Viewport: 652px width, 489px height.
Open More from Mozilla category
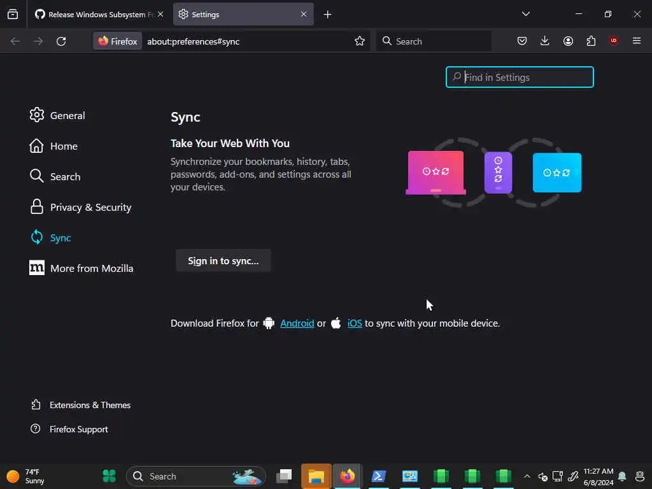[x=81, y=268]
